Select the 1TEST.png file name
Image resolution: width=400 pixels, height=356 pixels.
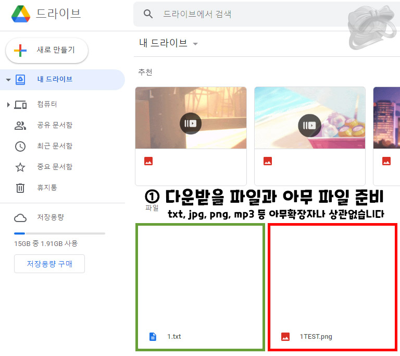(316, 337)
